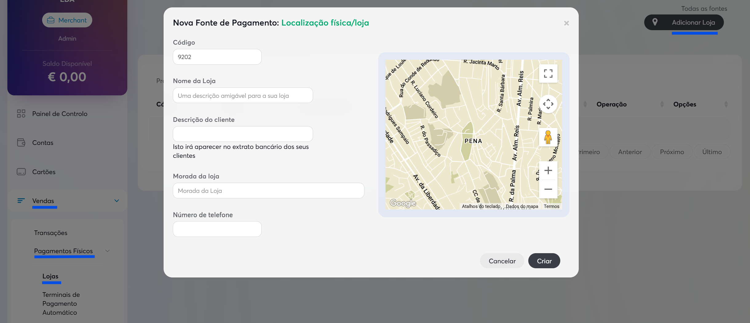The height and width of the screenshot is (323, 750).
Task: Focus the Morada da loja input
Action: (x=268, y=191)
